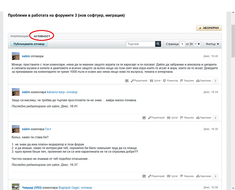Image resolution: width=235 pixels, height=190 pixels.
Task: Click Редактирай on 18:30 comment
Action: pyautogui.click(x=156, y=176)
